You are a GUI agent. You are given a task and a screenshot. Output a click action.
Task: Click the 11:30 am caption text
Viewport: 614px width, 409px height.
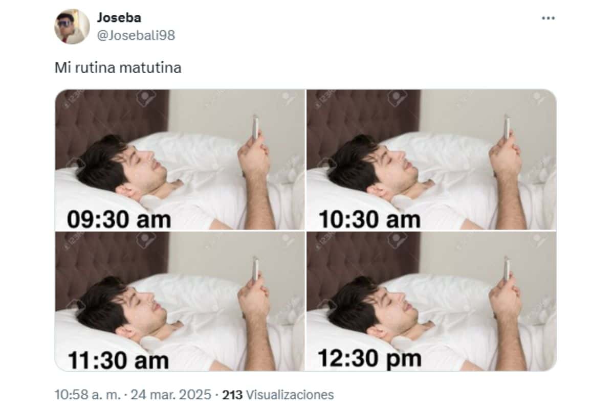(x=118, y=360)
